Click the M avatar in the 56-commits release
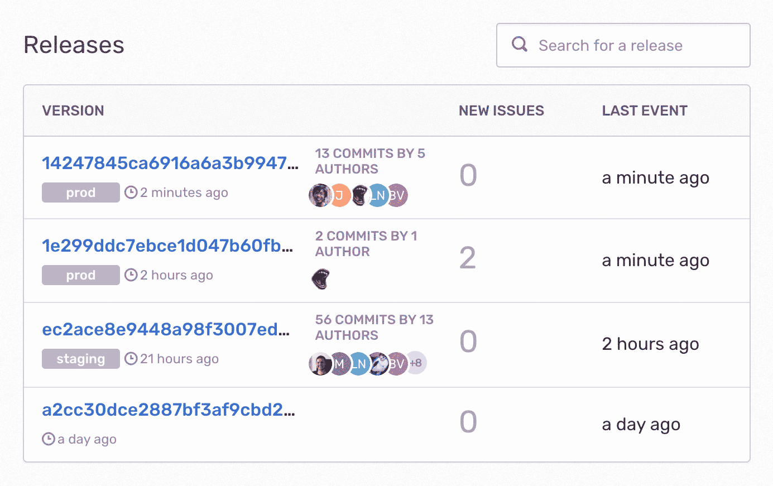773x486 pixels. click(339, 364)
